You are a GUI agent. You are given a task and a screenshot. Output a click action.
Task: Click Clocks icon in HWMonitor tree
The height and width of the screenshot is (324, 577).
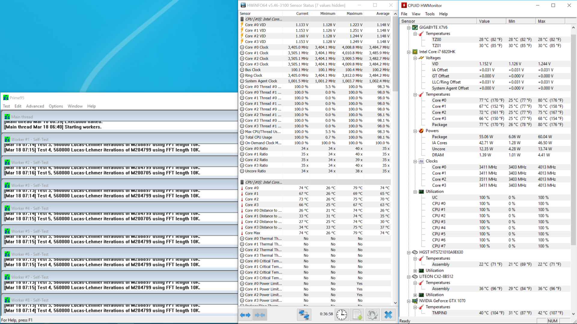point(421,161)
